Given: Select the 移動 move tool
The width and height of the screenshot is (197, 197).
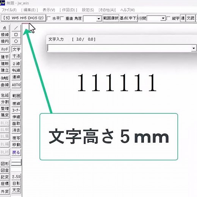Looking at the screenshot, I should (x=16, y=144).
